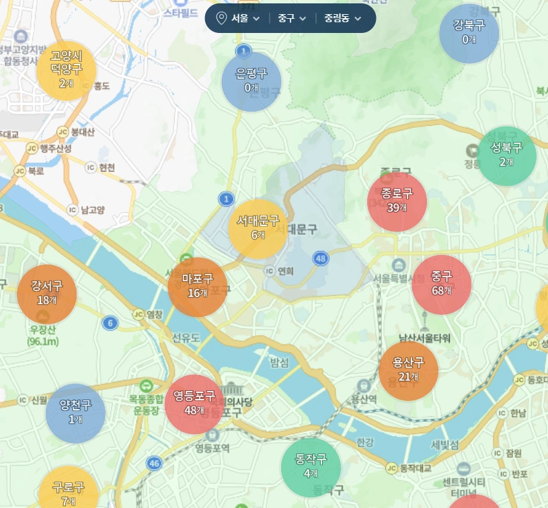Click the 한강 river label
Viewport: 548px width, 508px height.
coord(365,442)
